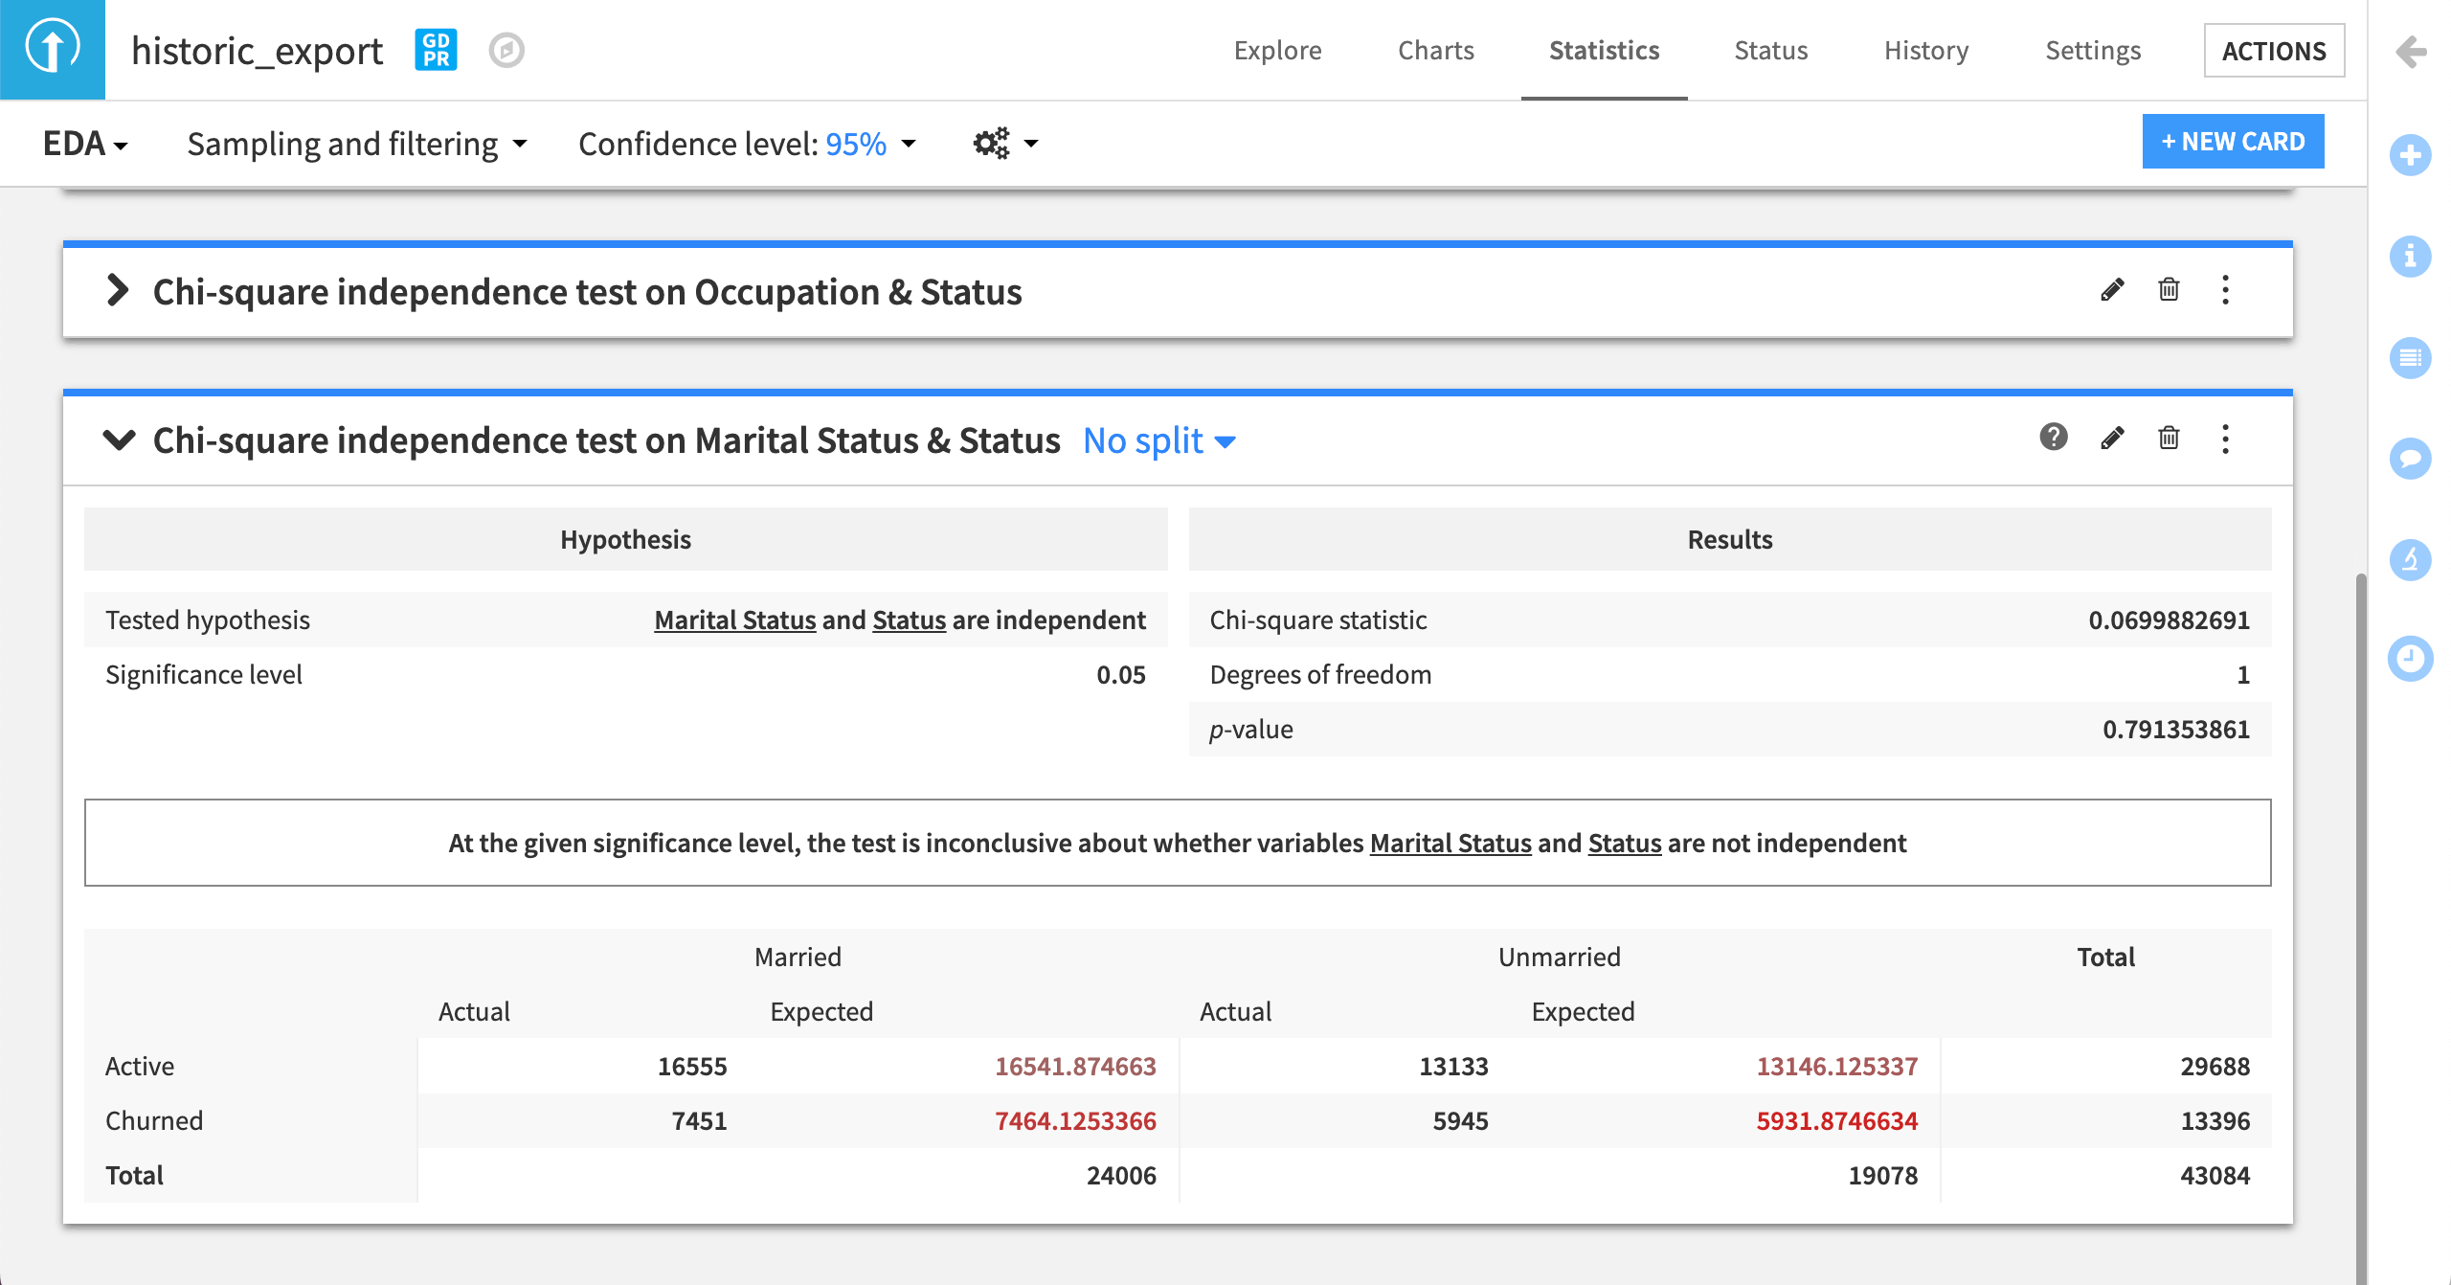Edit the Marital Status & Status card
This screenshot has height=1285, width=2451.
2112,439
